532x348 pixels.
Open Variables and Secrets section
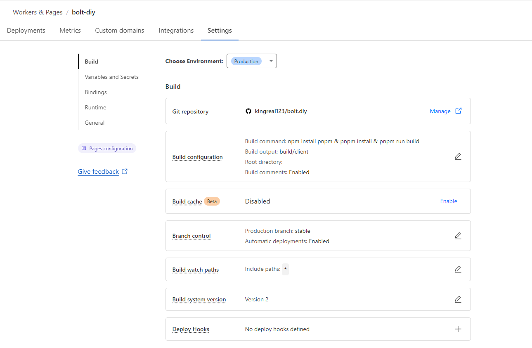[x=112, y=77]
